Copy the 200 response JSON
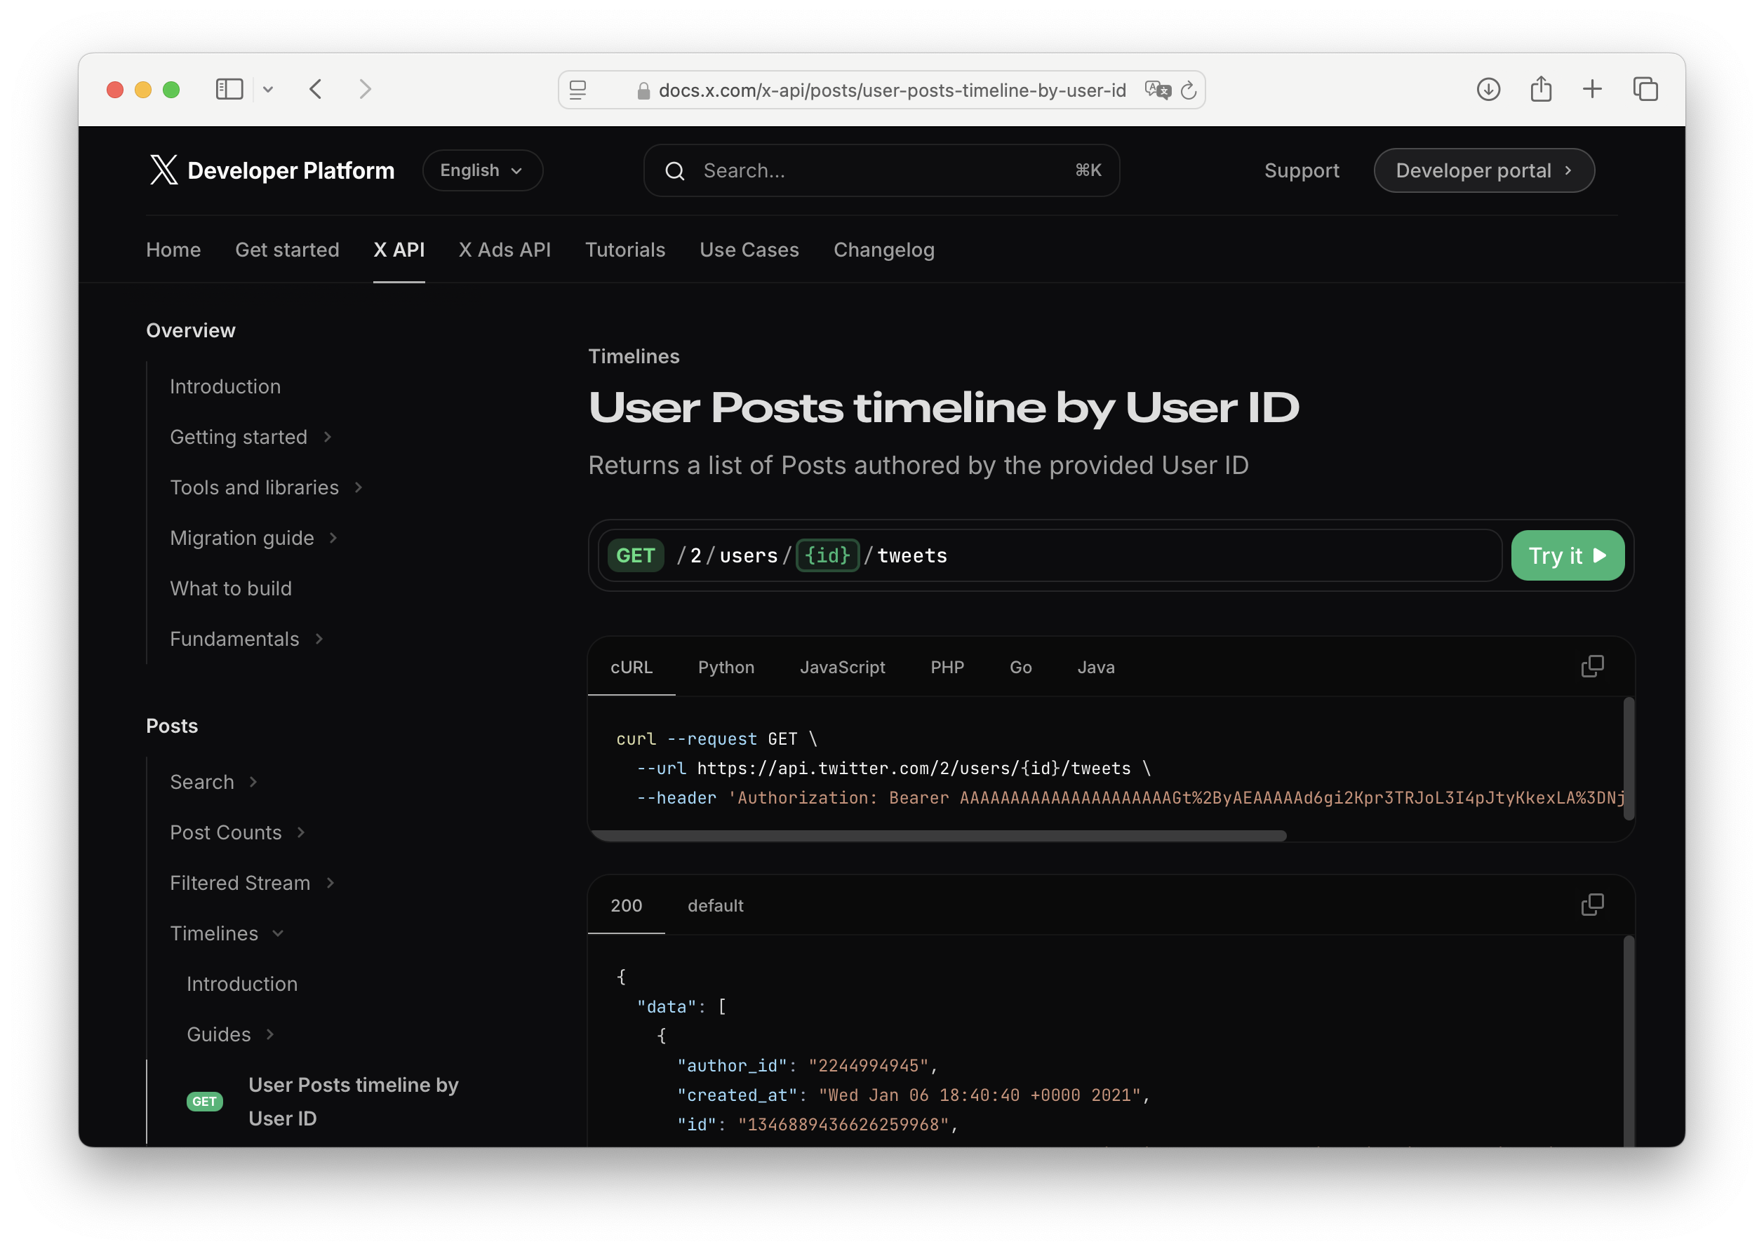 click(x=1591, y=905)
